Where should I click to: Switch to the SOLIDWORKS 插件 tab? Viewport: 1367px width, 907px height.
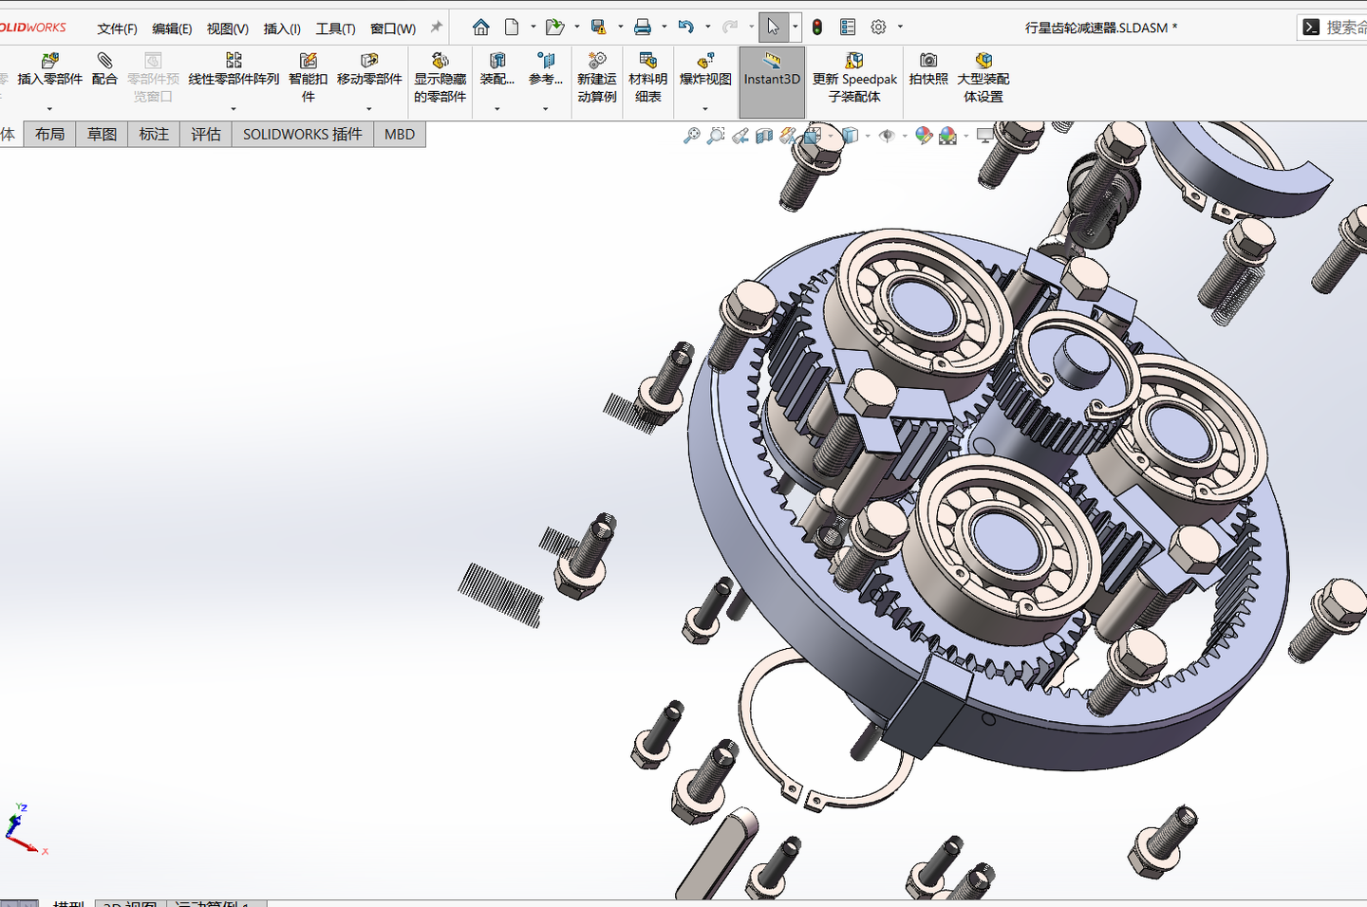[x=303, y=134]
